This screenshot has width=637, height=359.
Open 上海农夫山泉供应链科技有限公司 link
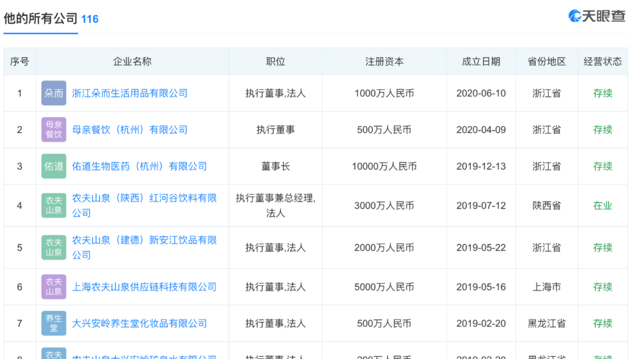click(x=145, y=287)
